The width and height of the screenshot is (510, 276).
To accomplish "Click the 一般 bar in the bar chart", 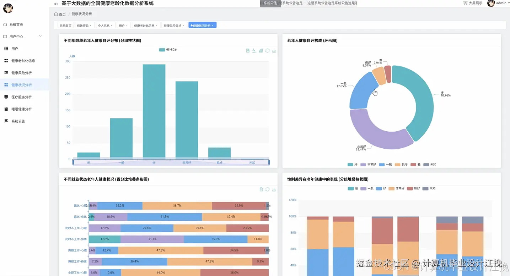I will tap(121, 139).
